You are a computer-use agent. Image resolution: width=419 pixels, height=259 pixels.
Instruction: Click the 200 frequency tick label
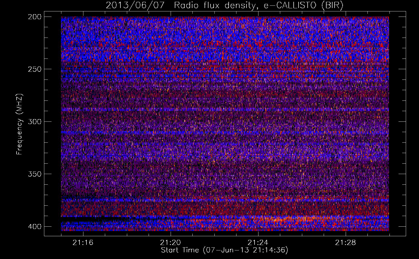(x=34, y=17)
